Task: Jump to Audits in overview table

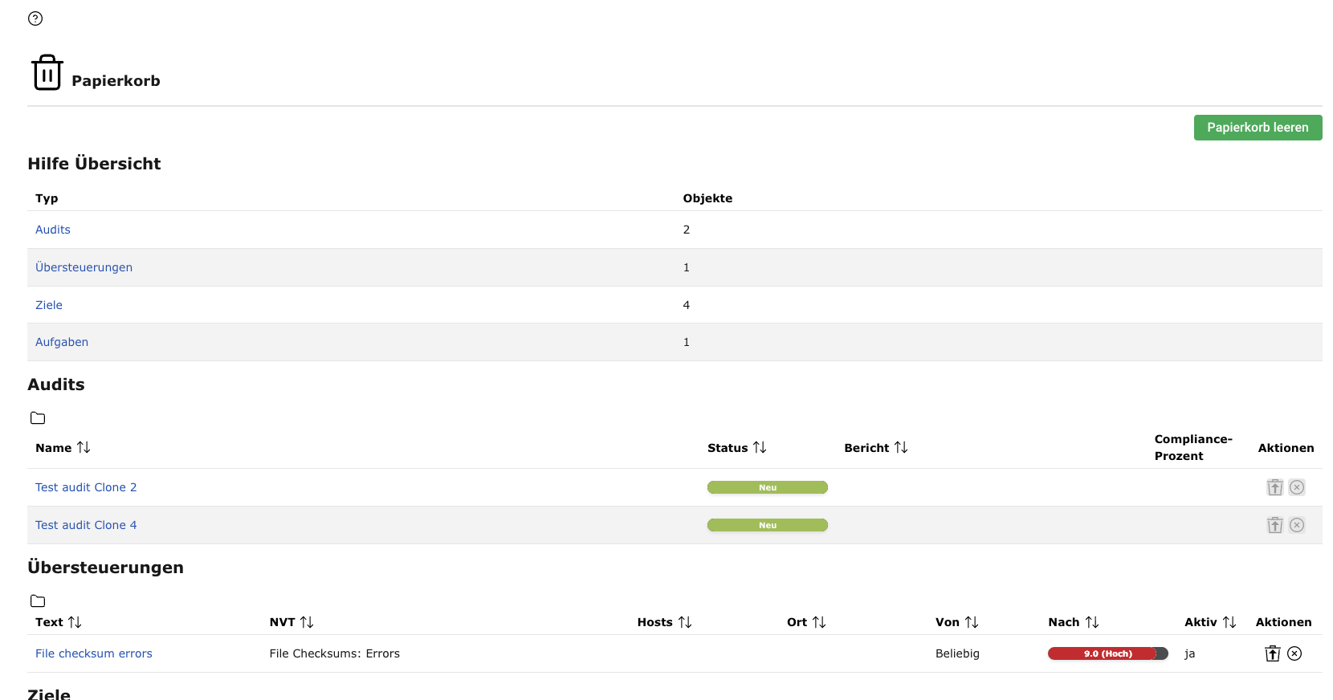Action: point(53,230)
